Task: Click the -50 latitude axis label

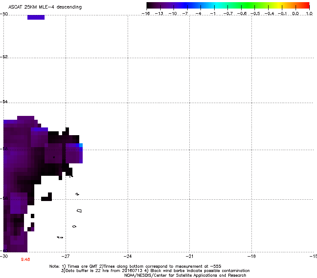Action: (4, 14)
